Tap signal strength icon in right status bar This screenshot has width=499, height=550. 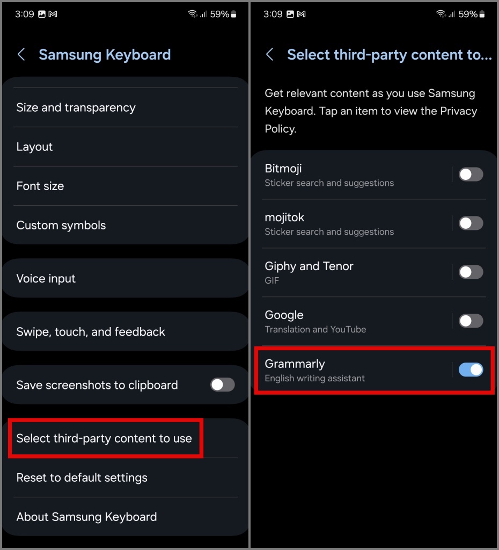coord(452,14)
